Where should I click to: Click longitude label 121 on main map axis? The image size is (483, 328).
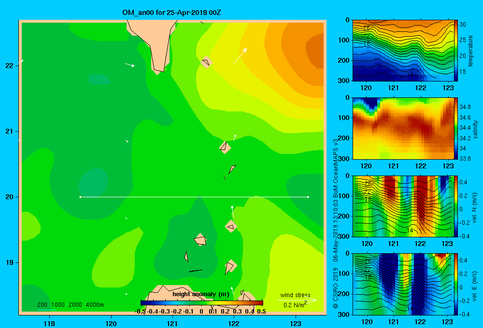coord(172,323)
